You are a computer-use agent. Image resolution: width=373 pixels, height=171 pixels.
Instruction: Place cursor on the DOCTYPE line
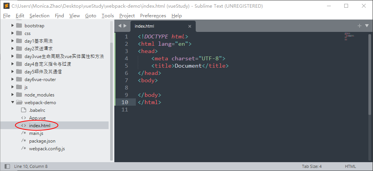pyautogui.click(x=163, y=37)
